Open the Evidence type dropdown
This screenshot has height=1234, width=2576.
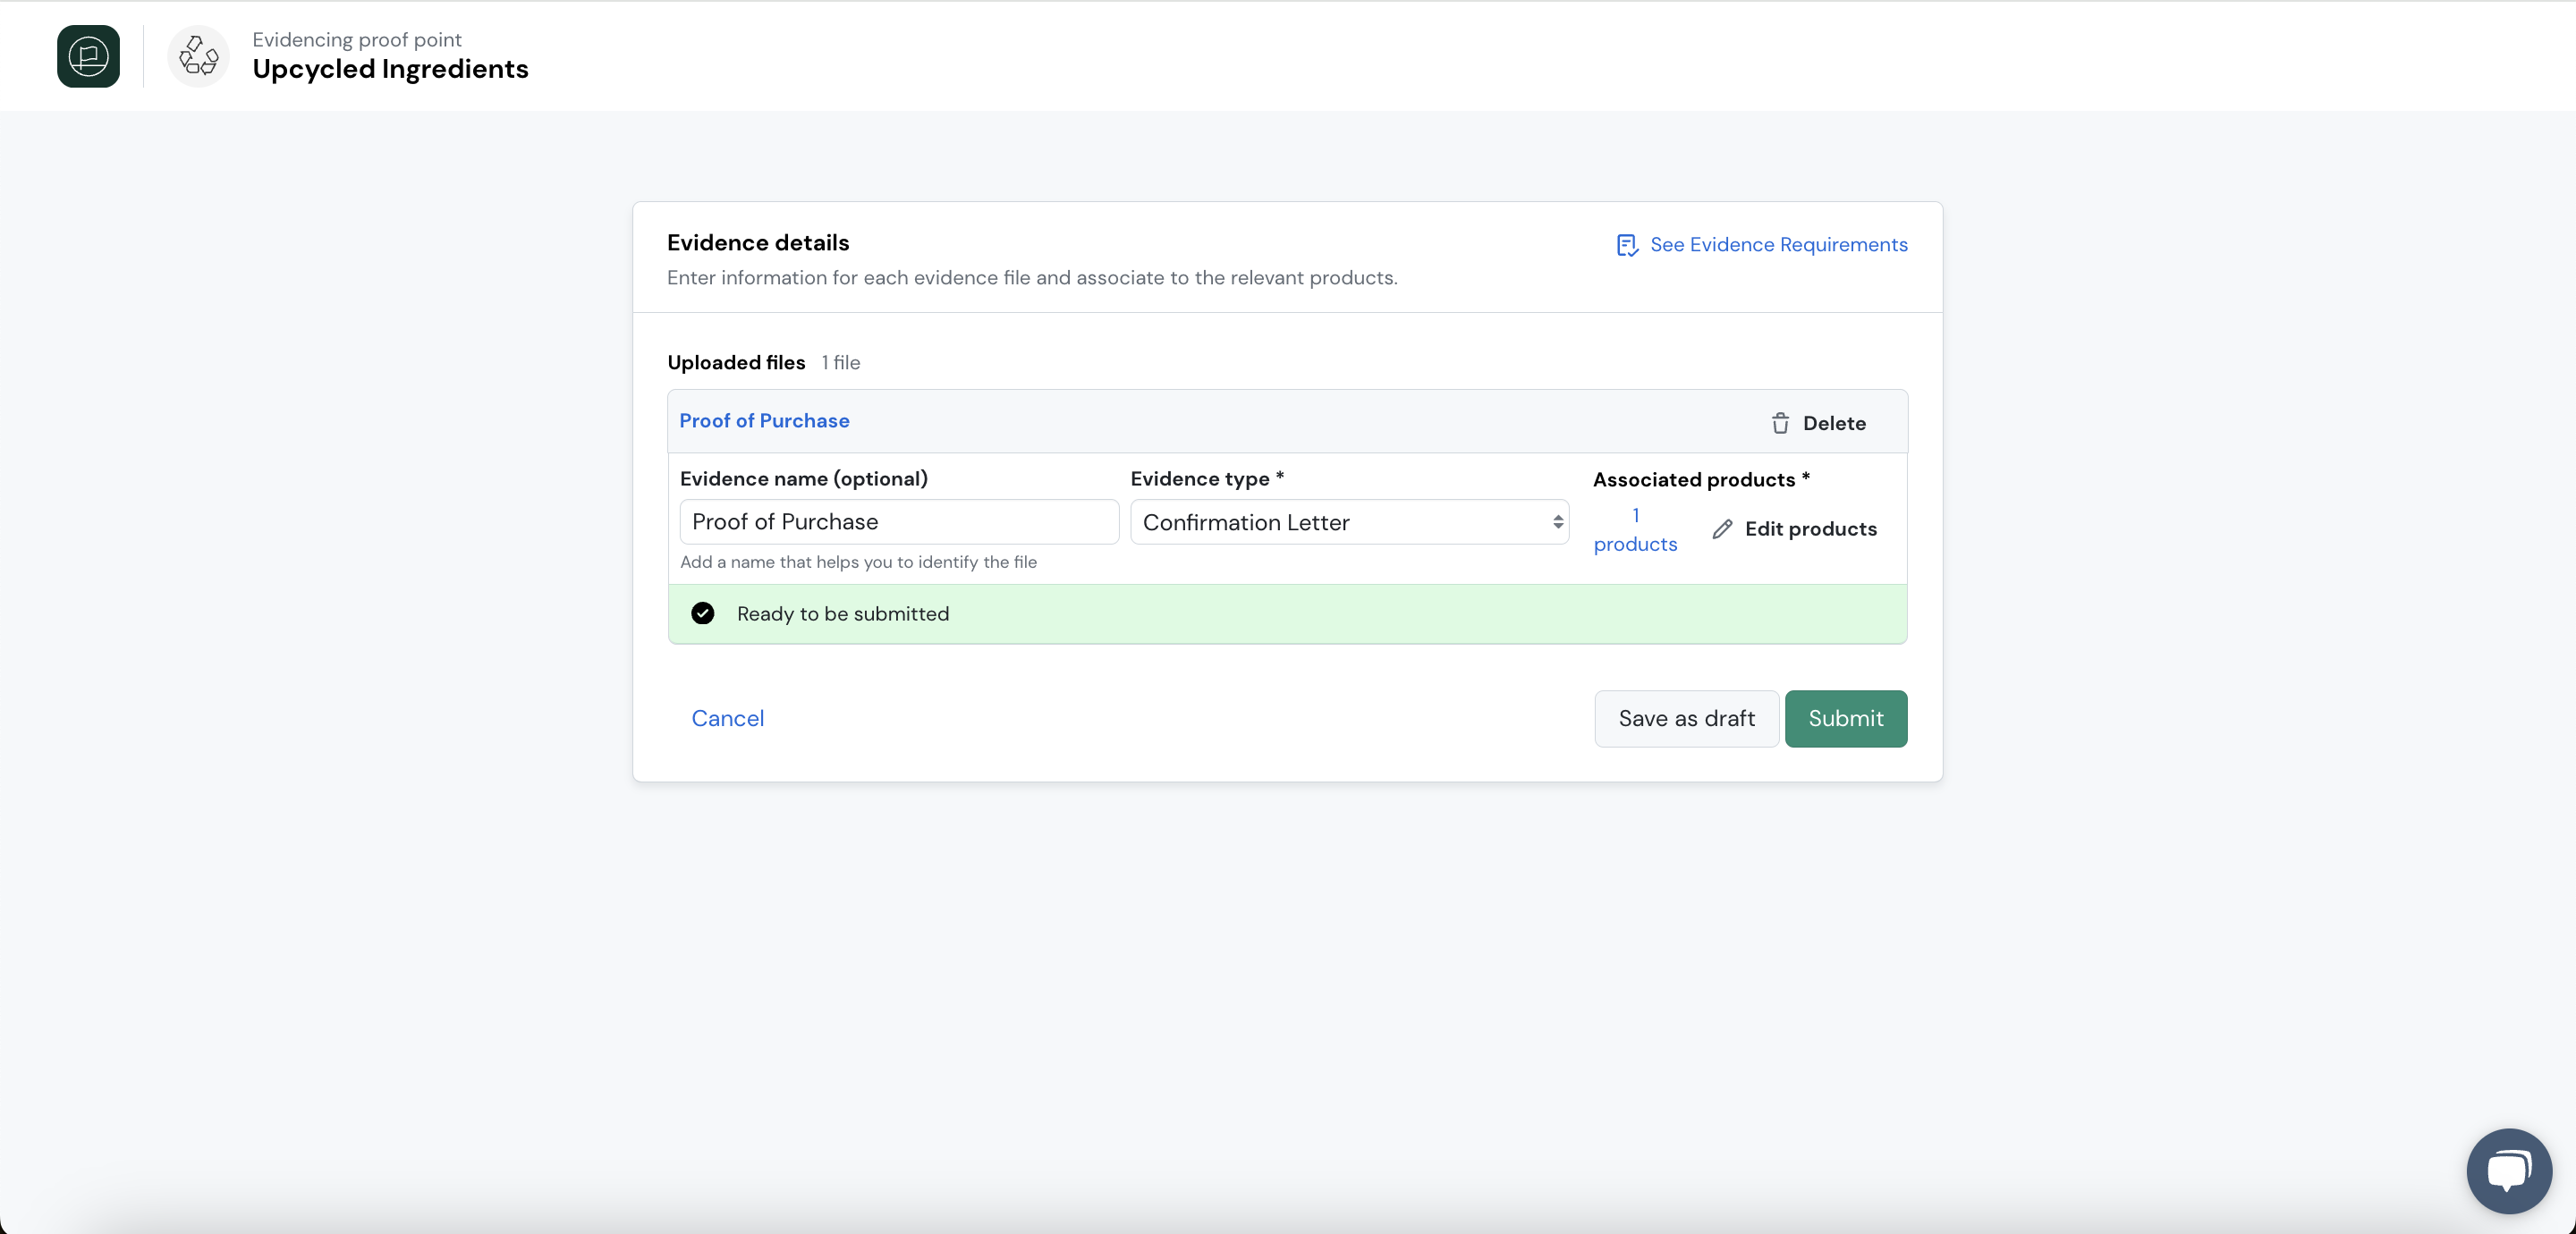pos(1349,522)
